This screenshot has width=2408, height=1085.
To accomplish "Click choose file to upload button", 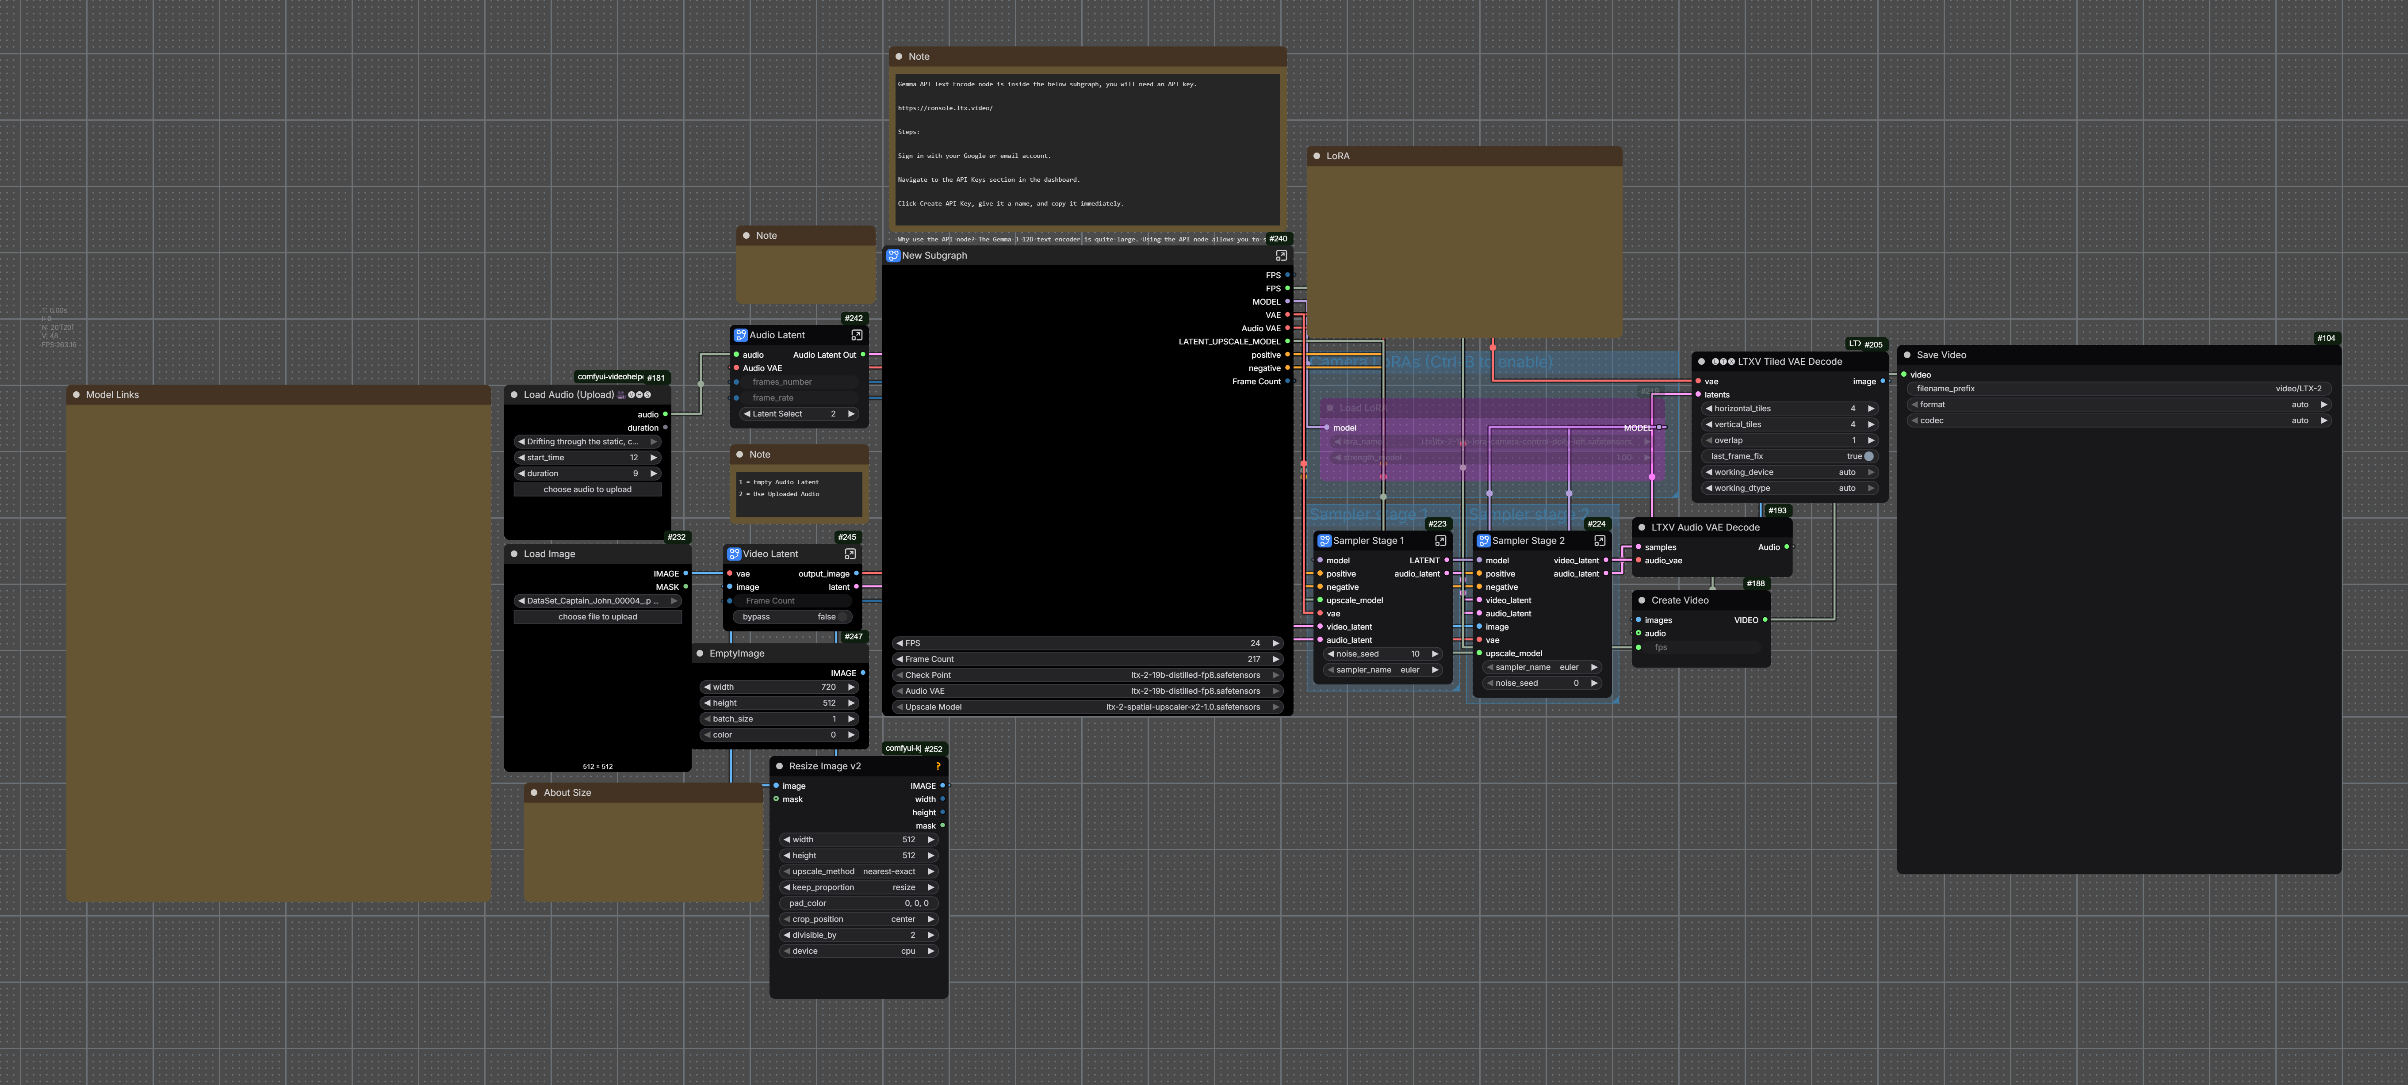I will coord(598,617).
